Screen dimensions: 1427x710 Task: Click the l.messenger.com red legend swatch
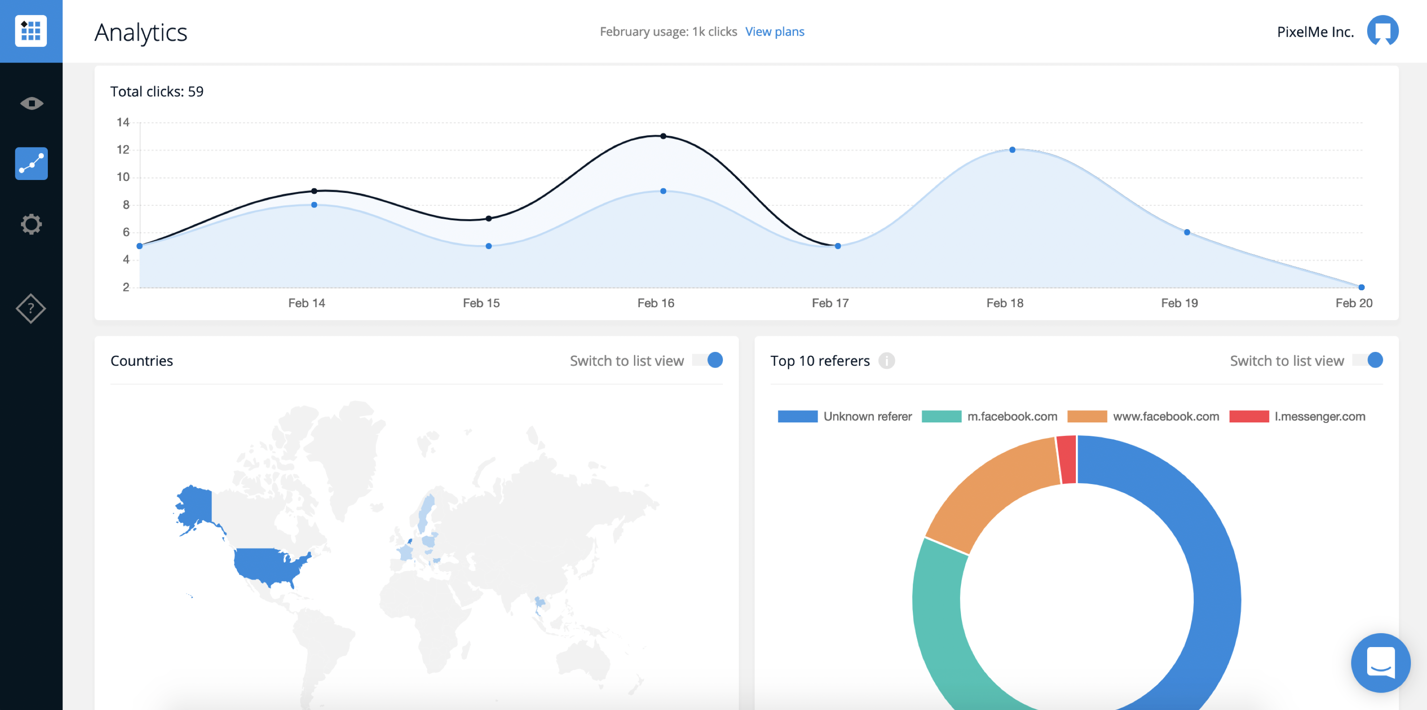pyautogui.click(x=1249, y=417)
